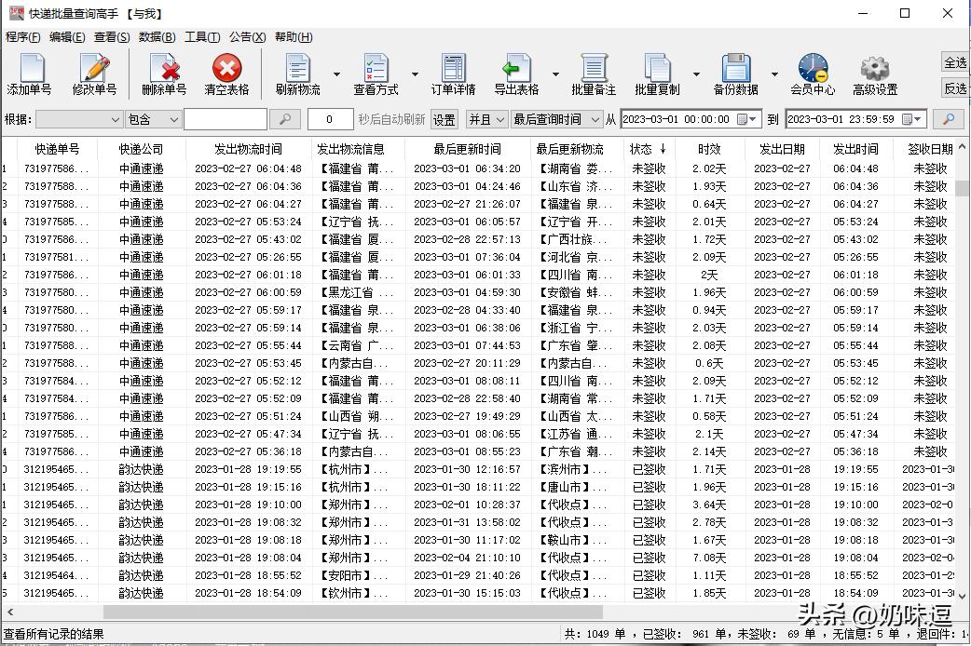Open the 根据 filter field dropdown
Screen dimensions: 971x646
tap(79, 119)
